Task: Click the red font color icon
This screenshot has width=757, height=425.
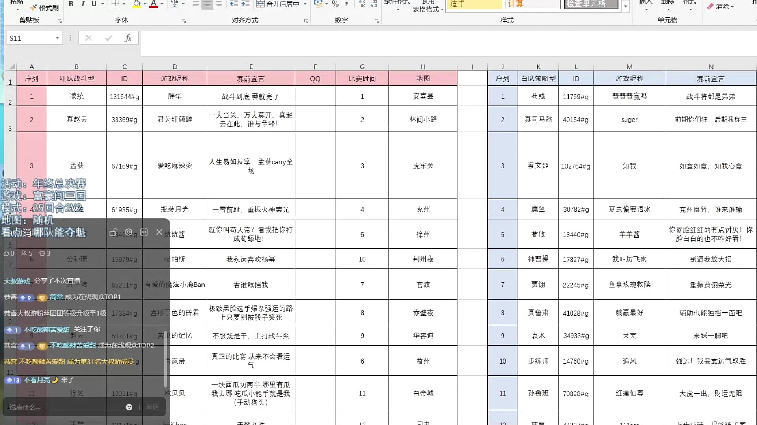Action: tap(154, 4)
